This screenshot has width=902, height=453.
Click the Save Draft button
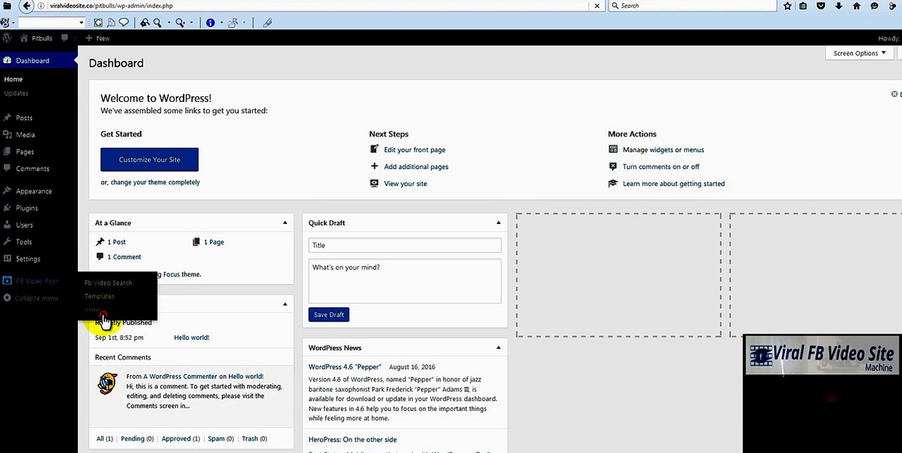click(x=329, y=315)
